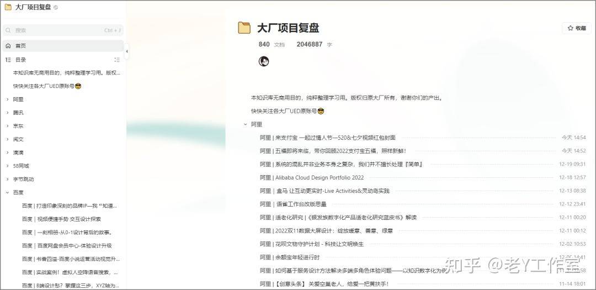Screen dimensions: 596x290
Task: Click the search magnifier icon
Action: [8, 30]
